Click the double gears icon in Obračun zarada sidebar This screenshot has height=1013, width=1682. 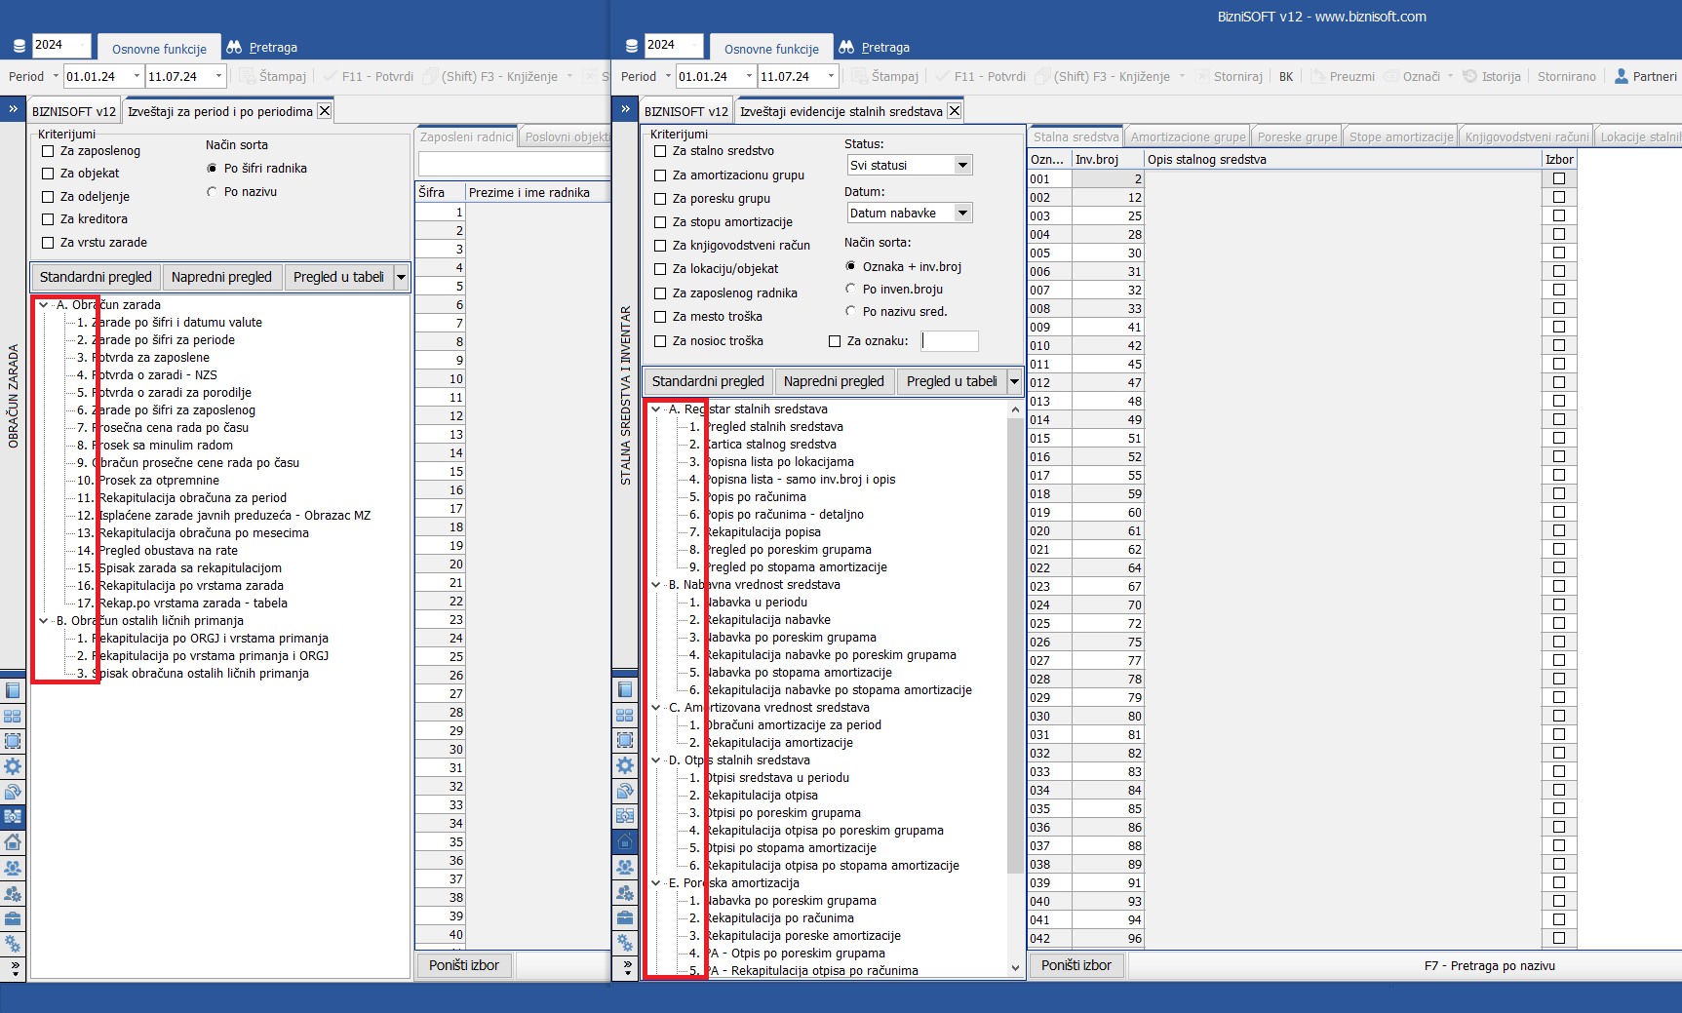click(x=13, y=944)
